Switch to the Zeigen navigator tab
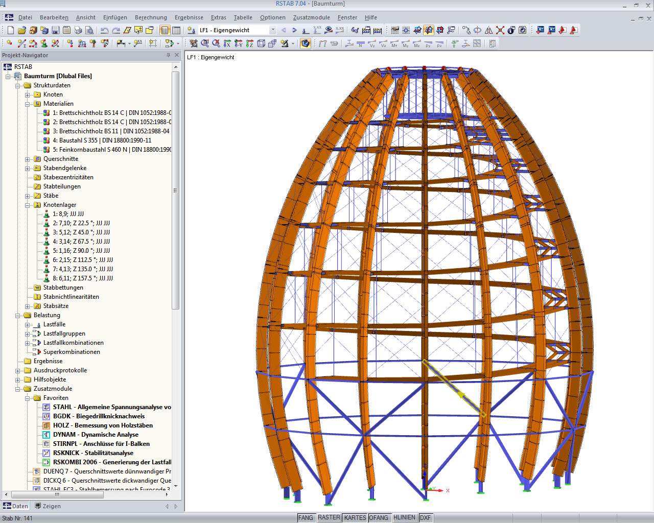 click(x=48, y=506)
